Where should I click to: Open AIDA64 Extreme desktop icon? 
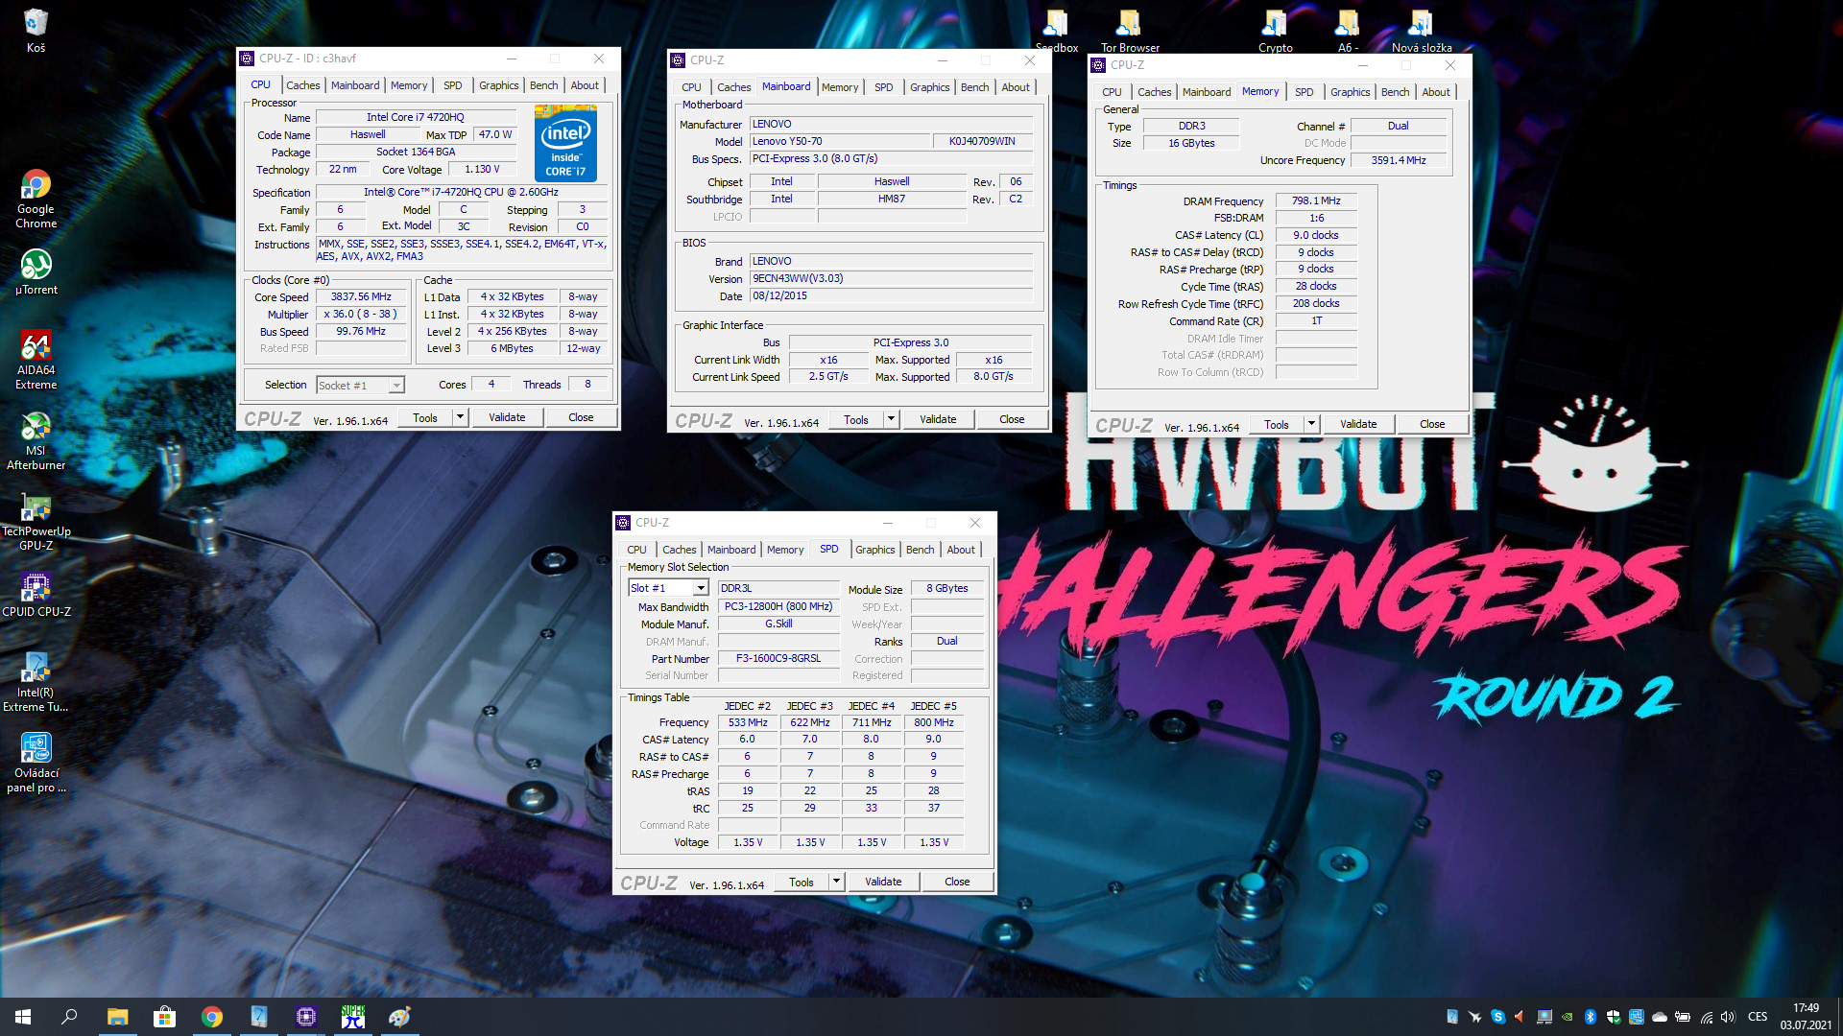click(x=36, y=360)
